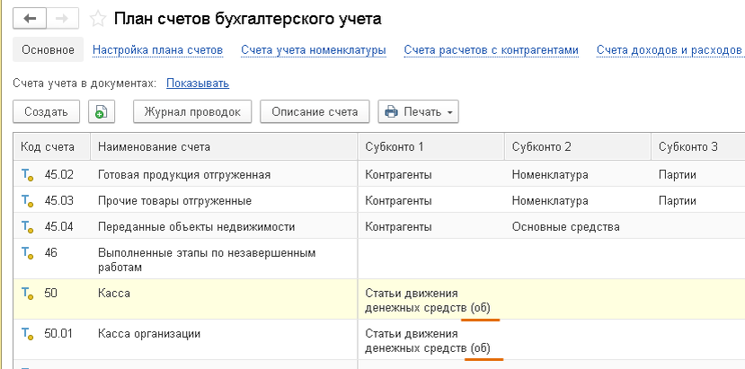This screenshot has width=745, height=369.
Task: Click Контрагенты cell in row 45.04
Action: point(399,227)
